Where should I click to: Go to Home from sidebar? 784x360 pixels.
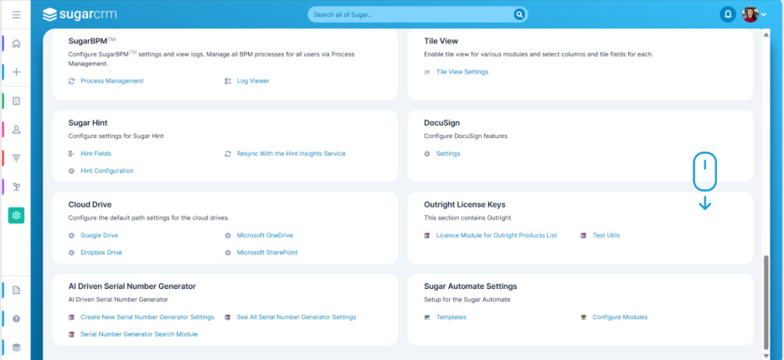coord(16,44)
